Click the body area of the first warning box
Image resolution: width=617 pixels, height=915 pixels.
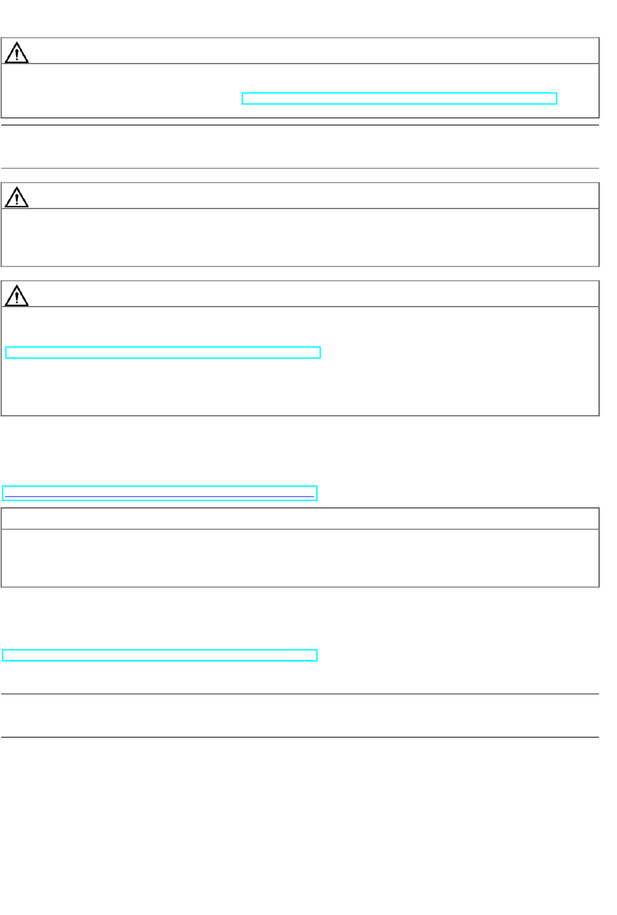point(300,91)
